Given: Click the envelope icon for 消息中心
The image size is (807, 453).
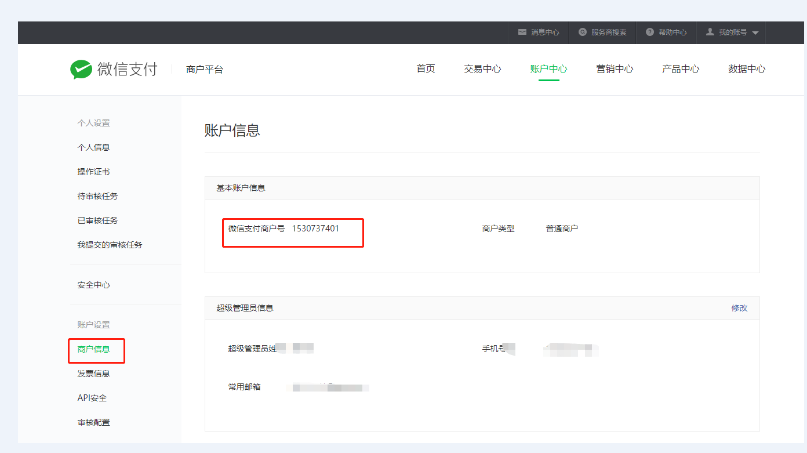Looking at the screenshot, I should click(x=522, y=32).
